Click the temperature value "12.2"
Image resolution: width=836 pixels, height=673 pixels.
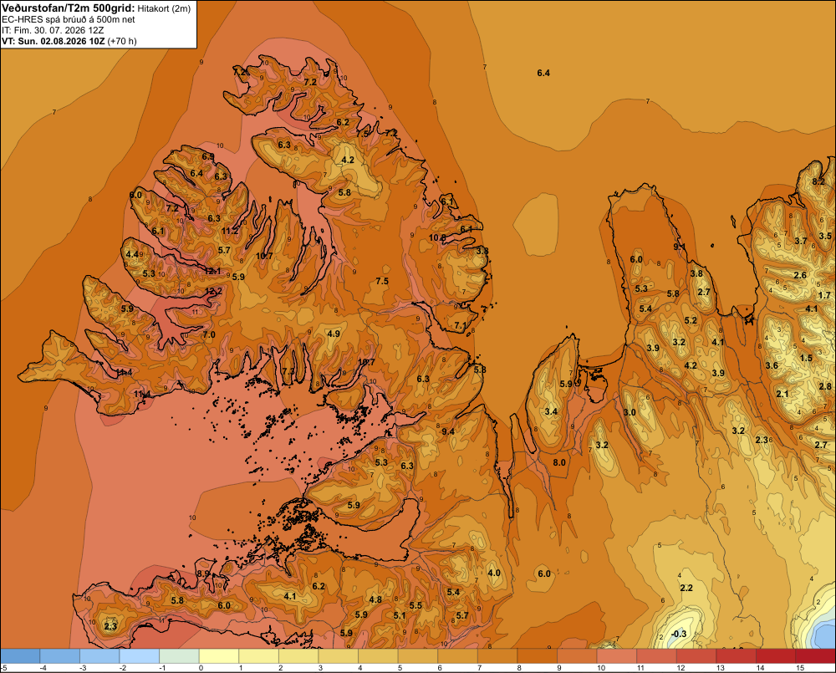tap(214, 291)
